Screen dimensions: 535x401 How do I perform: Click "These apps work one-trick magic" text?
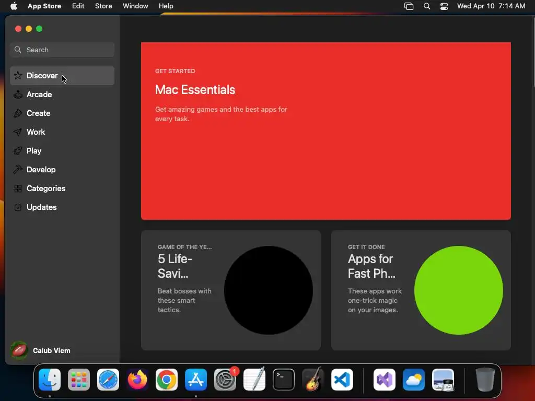375,300
